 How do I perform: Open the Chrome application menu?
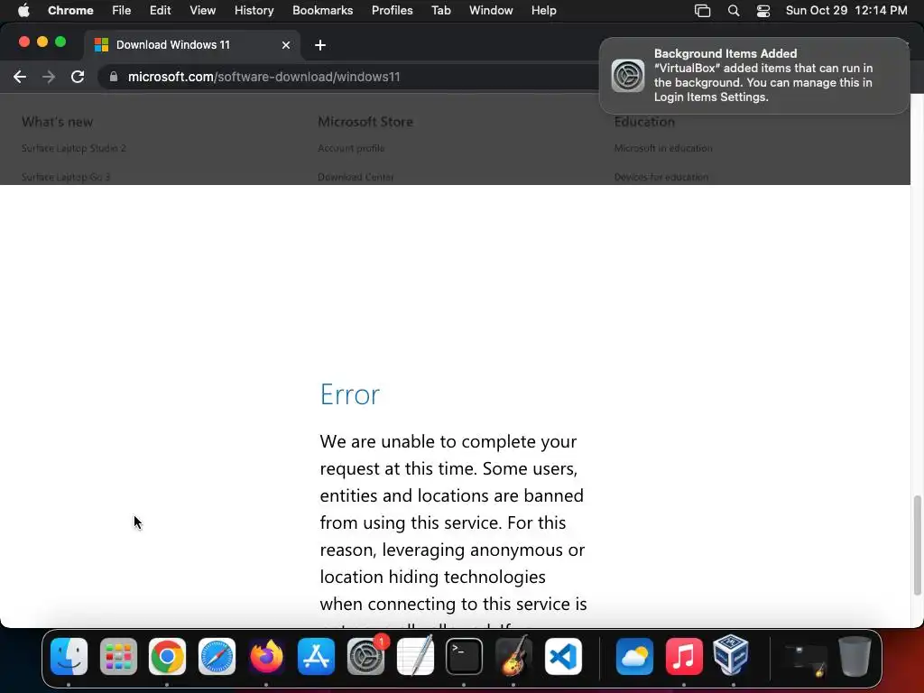70,11
